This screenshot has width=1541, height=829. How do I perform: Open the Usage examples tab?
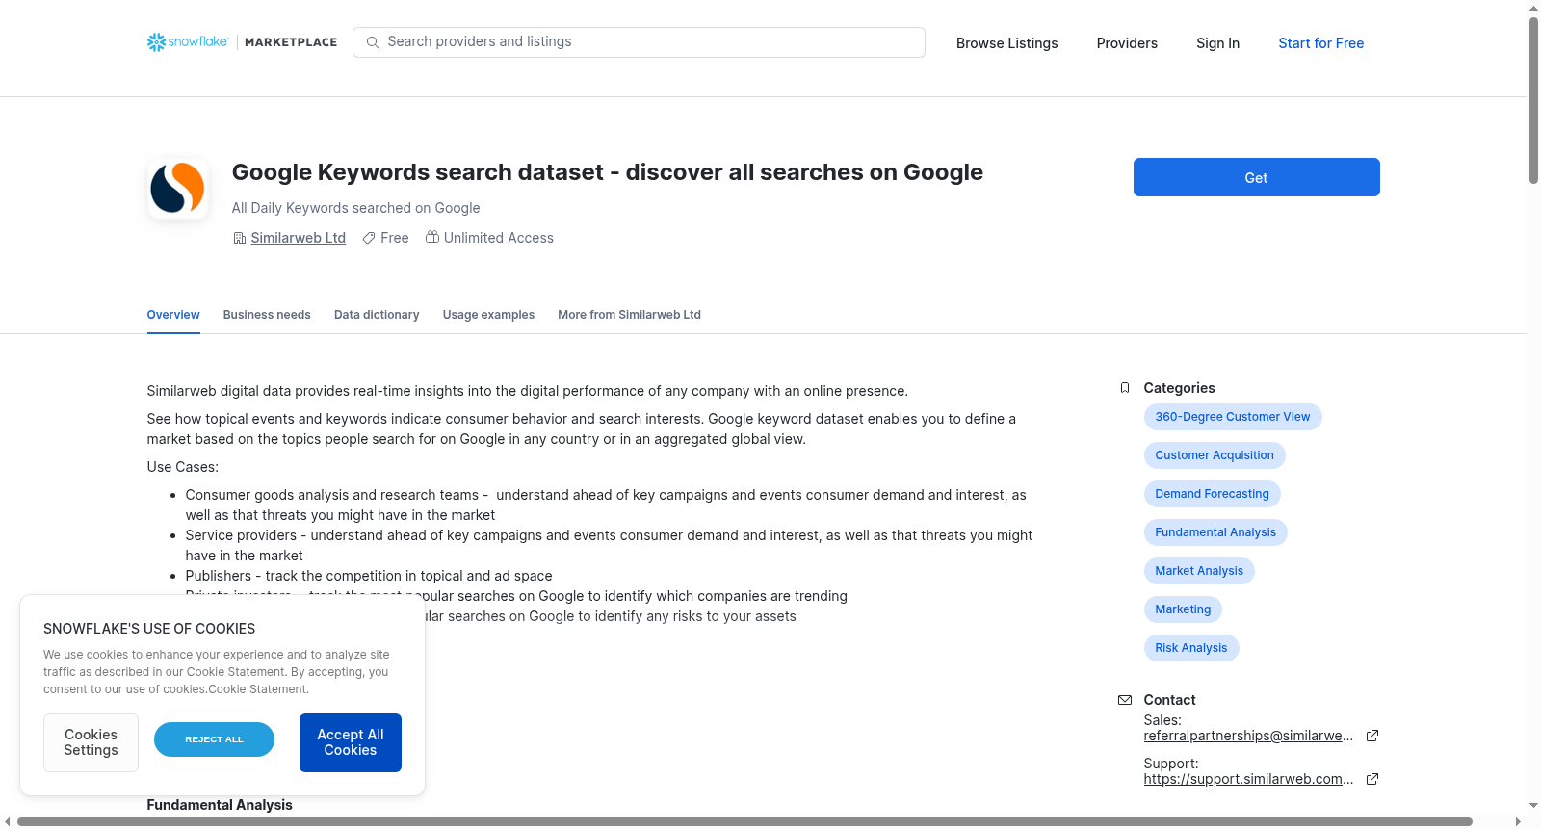(488, 315)
